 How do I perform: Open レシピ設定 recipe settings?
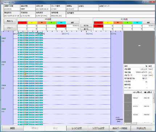(77, 128)
